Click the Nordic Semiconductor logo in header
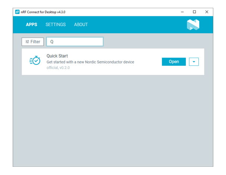Viewport: 226px width, 175px height. pyautogui.click(x=193, y=25)
